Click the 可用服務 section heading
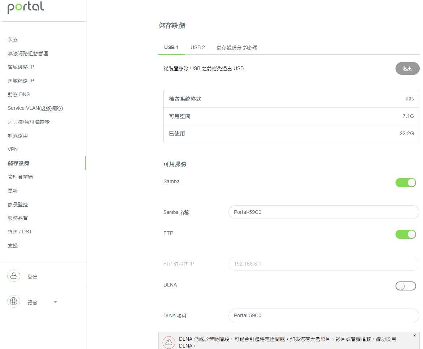Screen dimensions: 423x349 [x=175, y=164]
